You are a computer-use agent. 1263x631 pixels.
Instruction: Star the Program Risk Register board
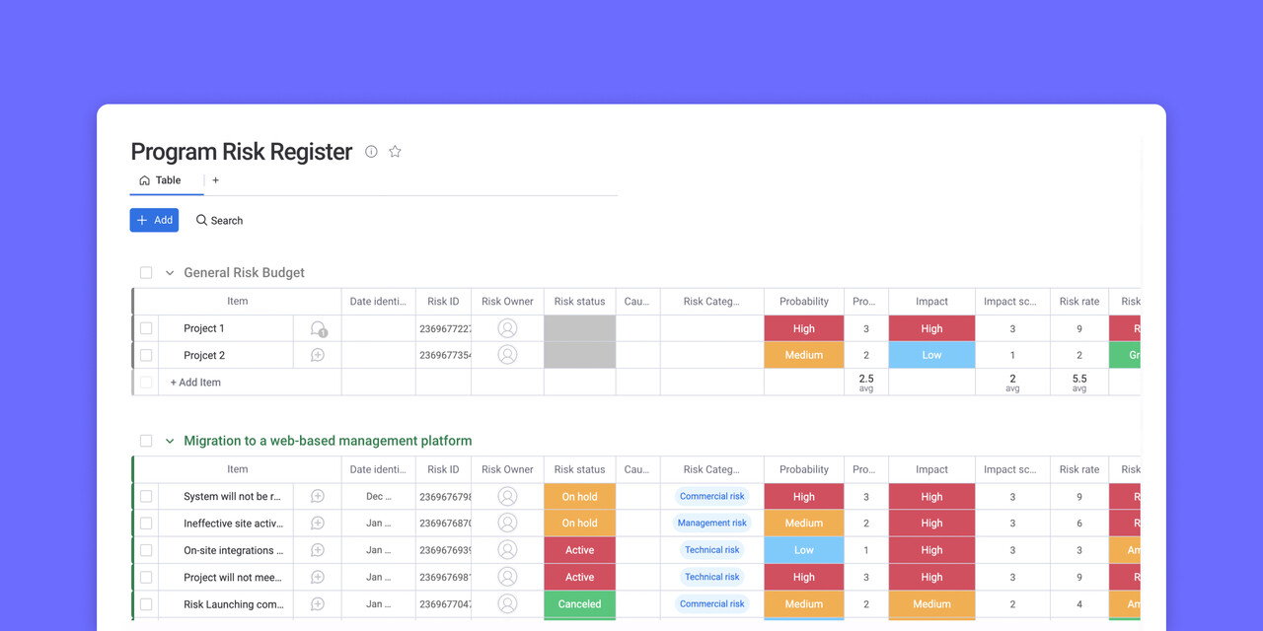(x=395, y=152)
